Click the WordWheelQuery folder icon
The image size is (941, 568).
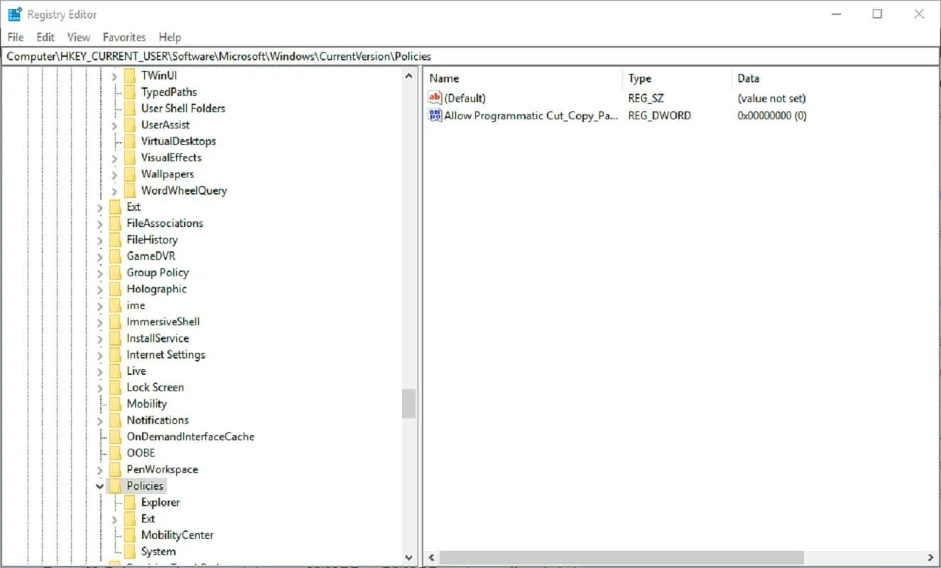click(x=129, y=190)
